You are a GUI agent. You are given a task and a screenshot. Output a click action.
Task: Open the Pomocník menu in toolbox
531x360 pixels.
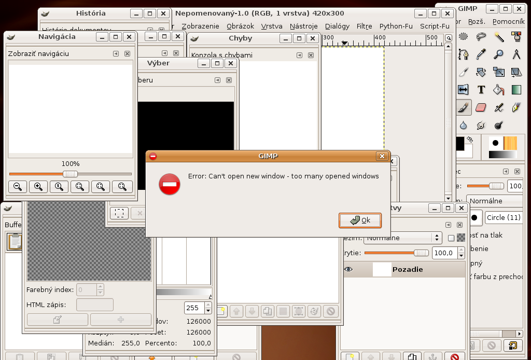pyautogui.click(x=508, y=22)
